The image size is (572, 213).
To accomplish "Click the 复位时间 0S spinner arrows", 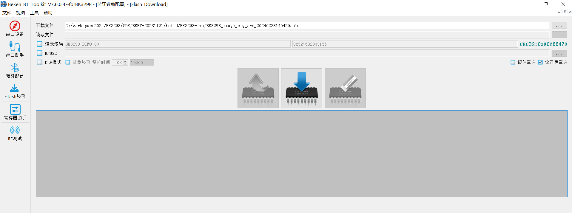I will pos(125,63).
